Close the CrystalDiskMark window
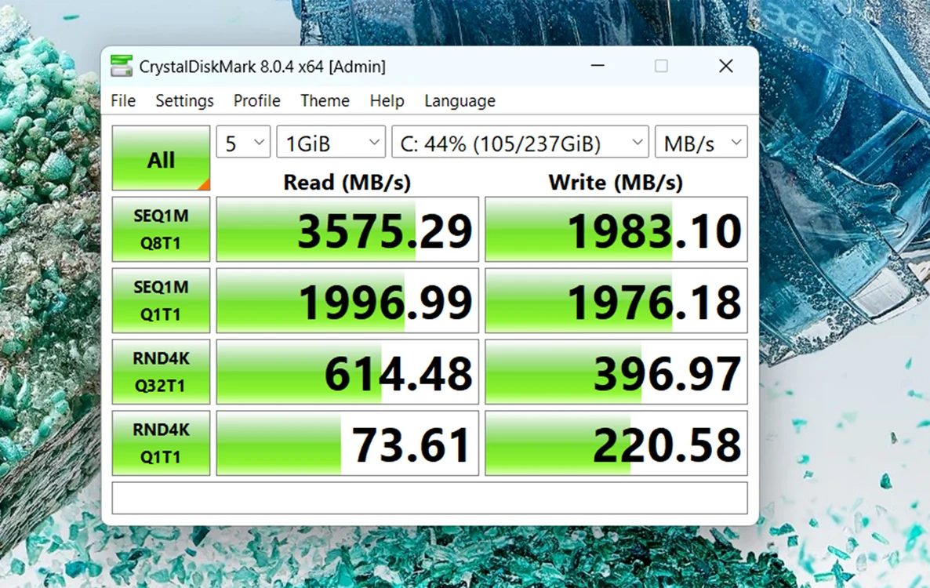 (x=726, y=66)
